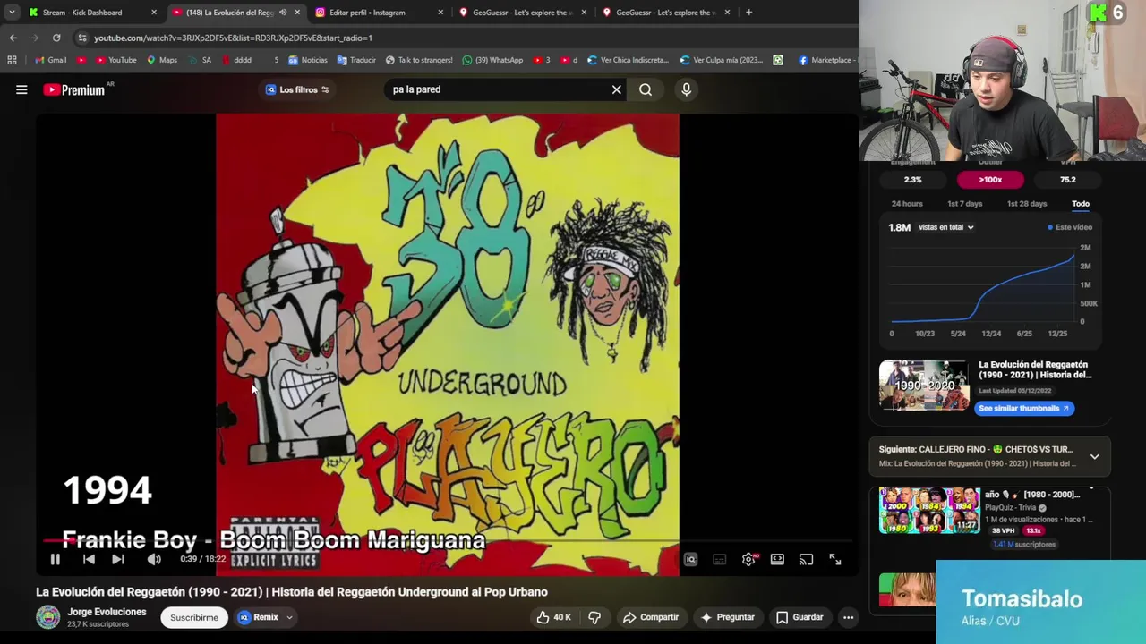Clear the search box text
This screenshot has height=644, width=1146.
[x=616, y=89]
